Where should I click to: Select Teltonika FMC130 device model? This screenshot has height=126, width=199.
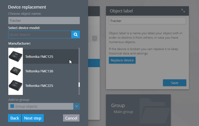point(43,71)
